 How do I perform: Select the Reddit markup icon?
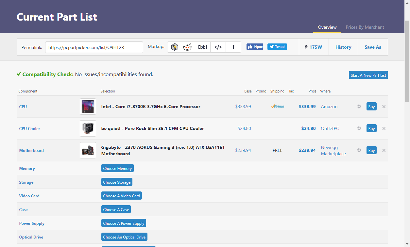point(187,47)
